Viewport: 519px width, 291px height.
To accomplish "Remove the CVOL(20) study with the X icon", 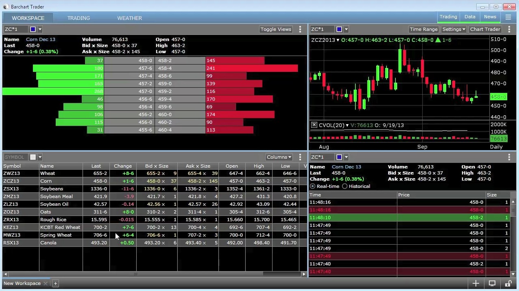I will pos(314,125).
